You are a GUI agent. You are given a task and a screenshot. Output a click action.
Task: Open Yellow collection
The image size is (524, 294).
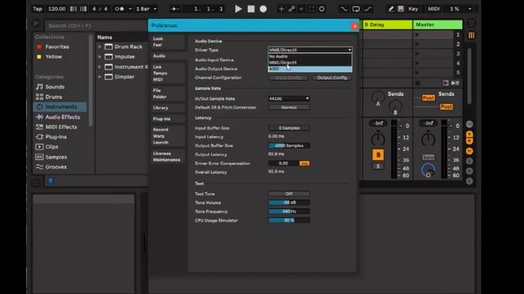click(53, 57)
